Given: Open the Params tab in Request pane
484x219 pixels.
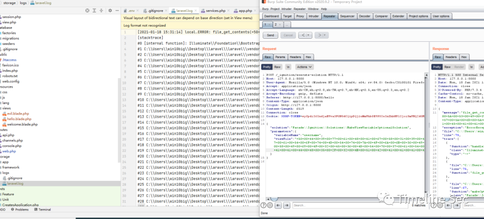Looking at the screenshot, I should click(280, 57).
